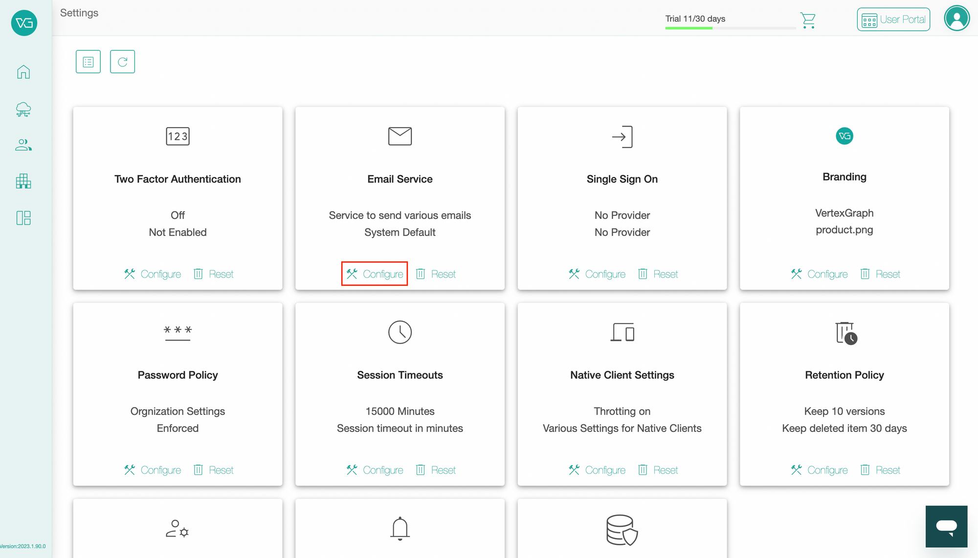Configure Email Service
This screenshot has height=558, width=978.
(x=375, y=274)
